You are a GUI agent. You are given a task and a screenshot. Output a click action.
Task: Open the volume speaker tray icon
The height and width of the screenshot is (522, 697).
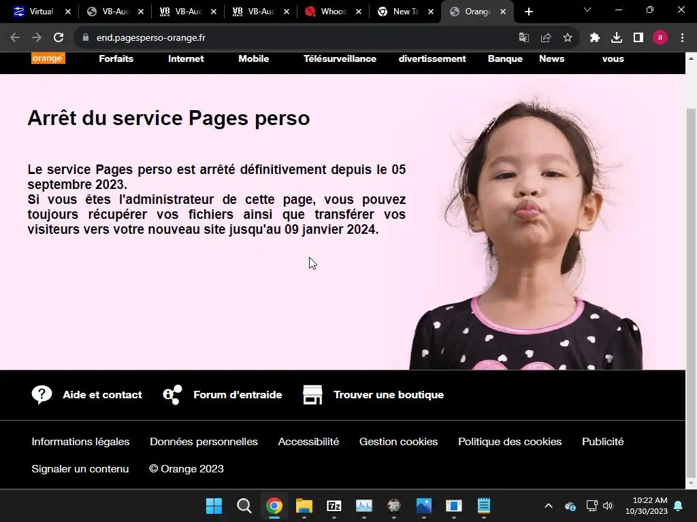point(608,506)
